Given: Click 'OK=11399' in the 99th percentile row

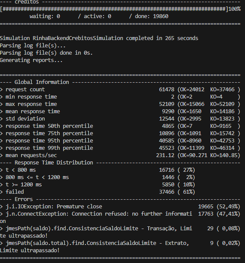Looking at the screenshot, I should pyautogui.click(x=192, y=148).
